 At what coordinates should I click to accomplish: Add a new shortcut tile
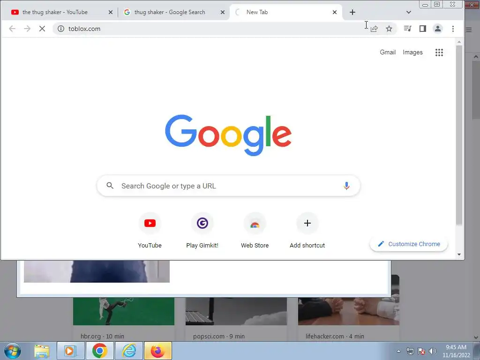click(x=307, y=231)
